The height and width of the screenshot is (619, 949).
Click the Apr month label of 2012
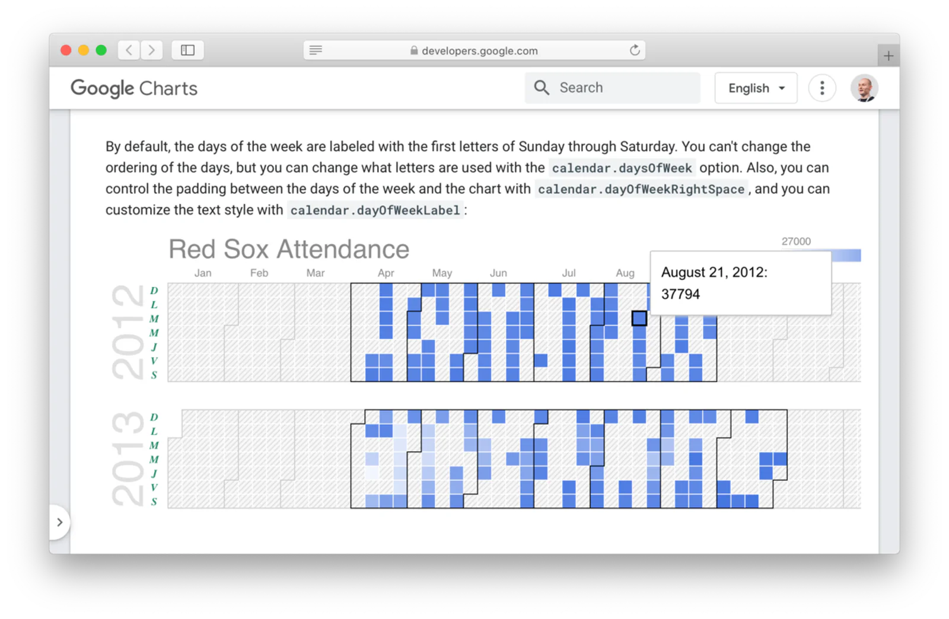click(386, 273)
